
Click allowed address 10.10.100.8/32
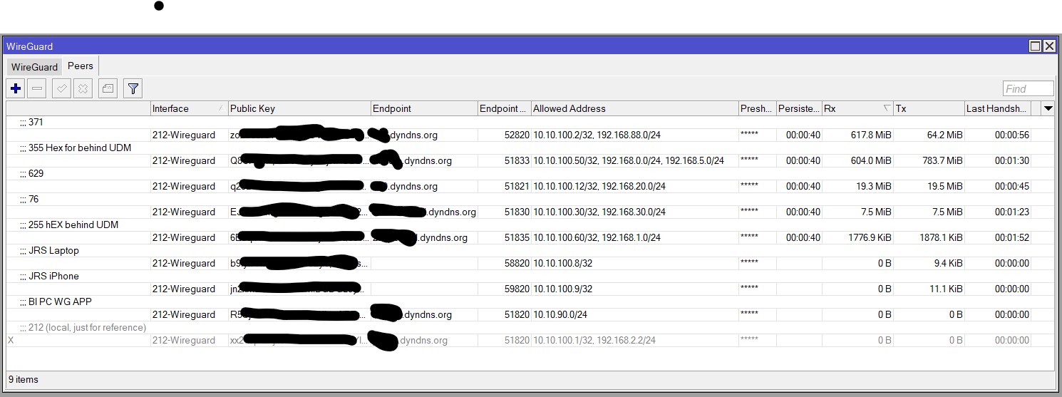pyautogui.click(x=562, y=263)
